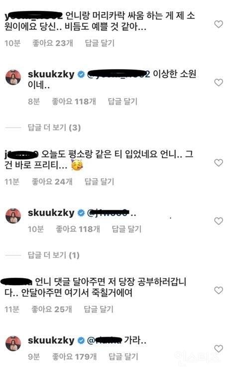Heart the comment about 공부하러갑니다
239x377 pixels.
pos(219,290)
